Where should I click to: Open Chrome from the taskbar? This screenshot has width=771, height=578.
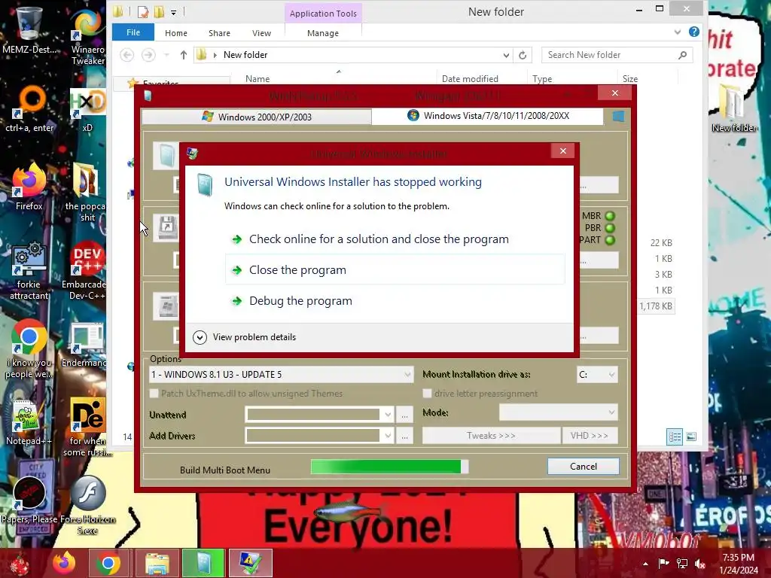(x=108, y=563)
